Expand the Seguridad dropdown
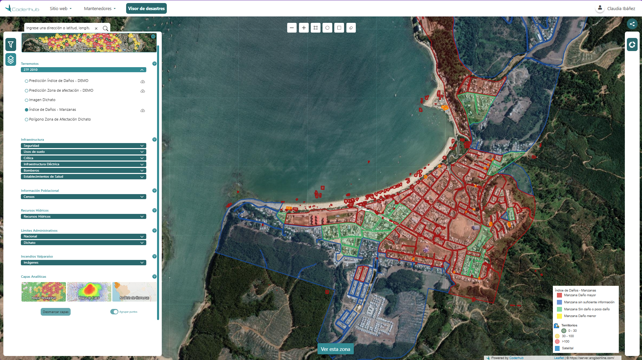The image size is (642, 360). 83,146
